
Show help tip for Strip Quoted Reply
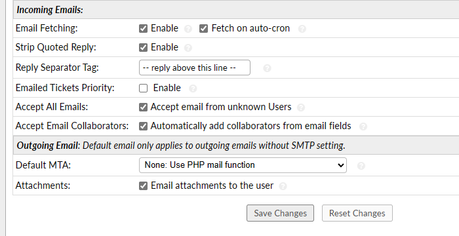coord(188,48)
